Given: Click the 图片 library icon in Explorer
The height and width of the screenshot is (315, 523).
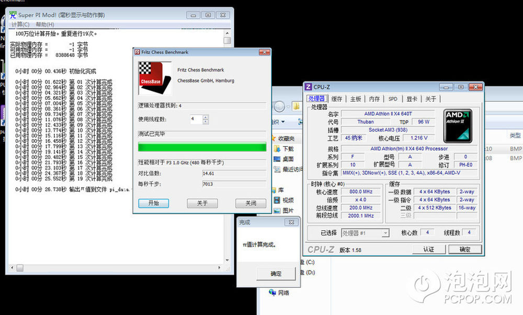Looking at the screenshot, I should 277,211.
